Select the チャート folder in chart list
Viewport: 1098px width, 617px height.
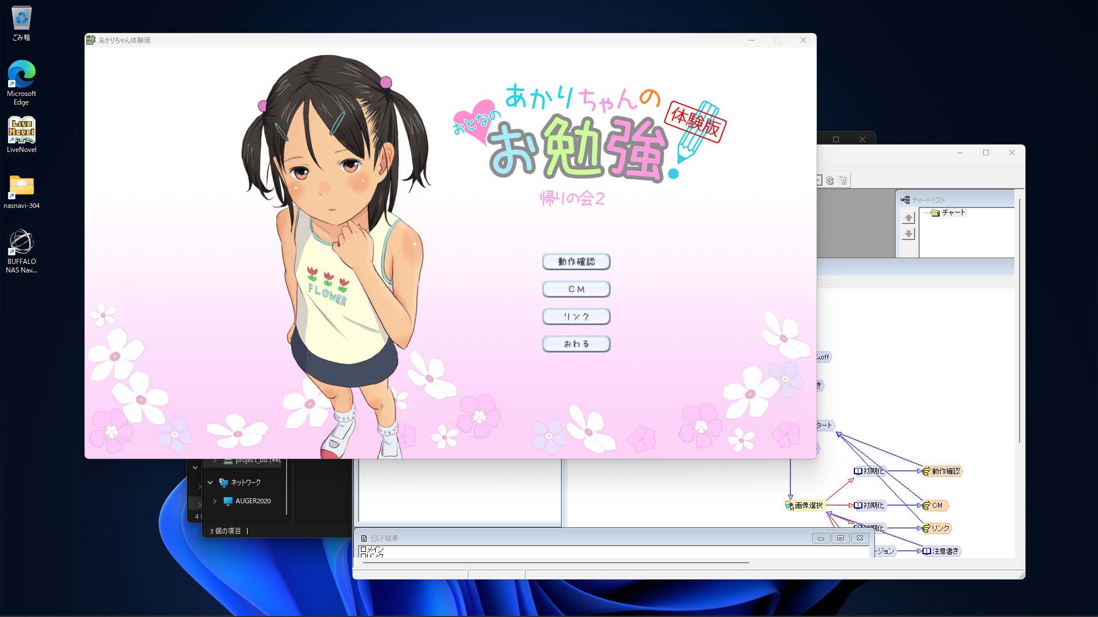(948, 213)
